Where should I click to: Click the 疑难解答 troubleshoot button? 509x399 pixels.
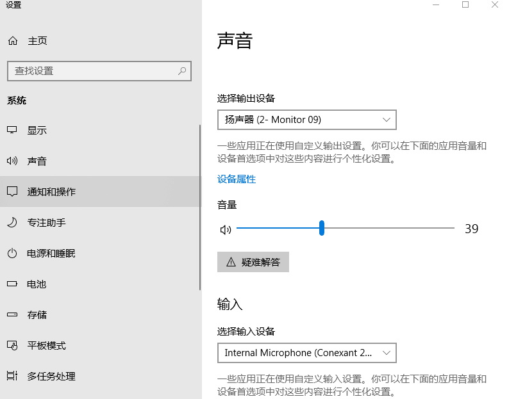(253, 262)
